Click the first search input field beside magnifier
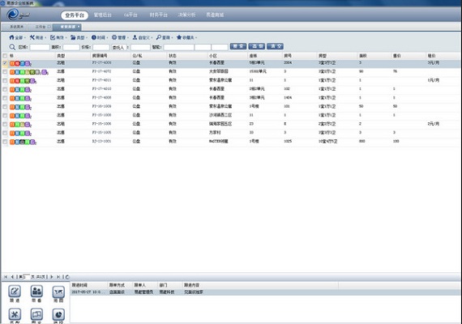Screen dimensions: 462x324 [40, 47]
